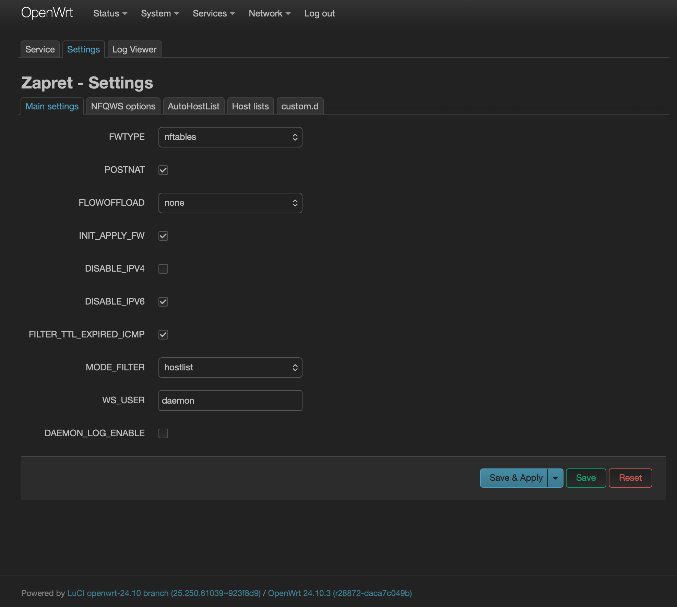The image size is (677, 607).
Task: Expand the Save & Apply dropdown arrow
Action: [556, 478]
